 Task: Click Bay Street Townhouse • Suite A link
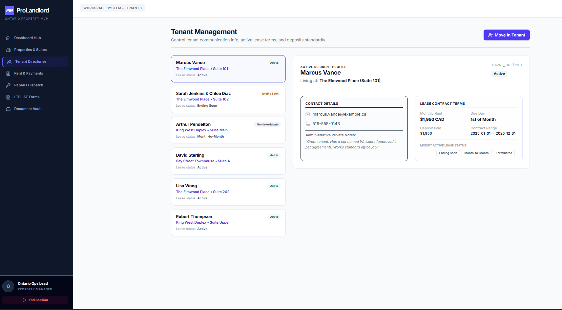click(x=203, y=161)
